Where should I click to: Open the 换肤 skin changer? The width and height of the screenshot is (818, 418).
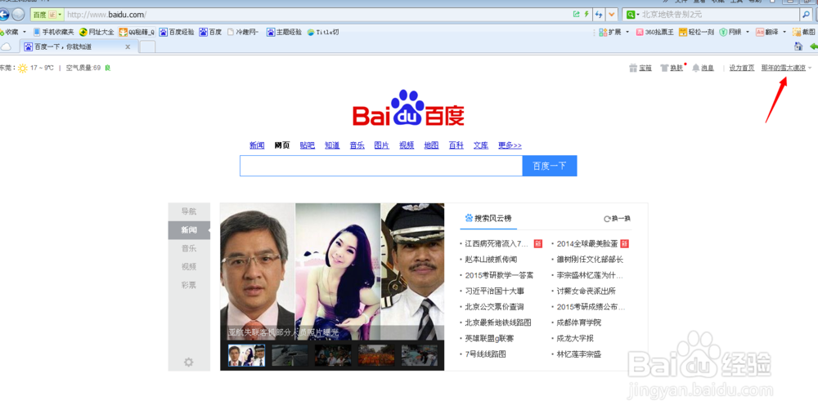coord(672,68)
